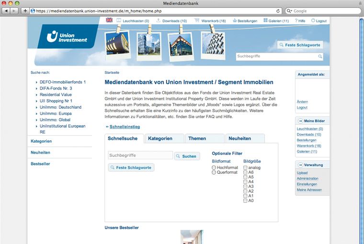364x244 pixels.
Task: Select the Querformat radio button
Action: pyautogui.click(x=214, y=173)
